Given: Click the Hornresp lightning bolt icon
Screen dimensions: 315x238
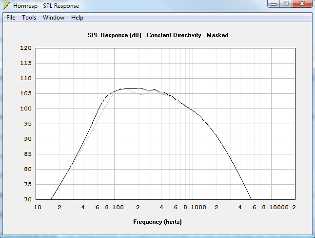Looking at the screenshot, I should pyautogui.click(x=7, y=6).
